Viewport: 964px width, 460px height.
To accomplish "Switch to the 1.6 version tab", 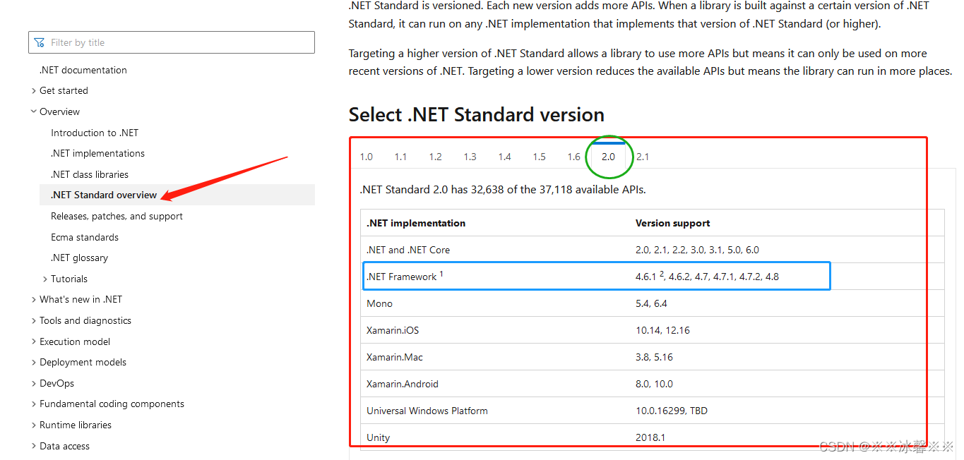I will (573, 157).
